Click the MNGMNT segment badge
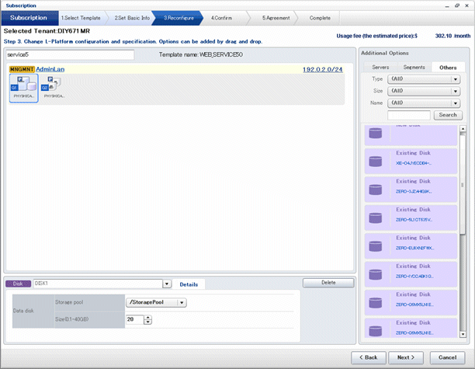Image resolution: width=475 pixels, height=369 pixels. (22, 69)
